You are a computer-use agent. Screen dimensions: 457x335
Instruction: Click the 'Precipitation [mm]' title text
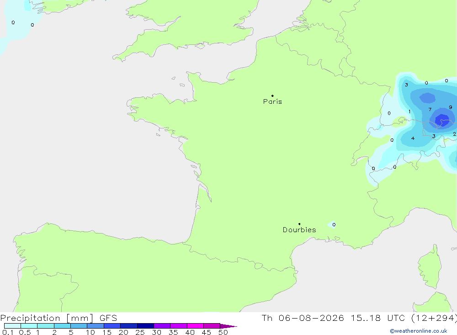pos(47,318)
